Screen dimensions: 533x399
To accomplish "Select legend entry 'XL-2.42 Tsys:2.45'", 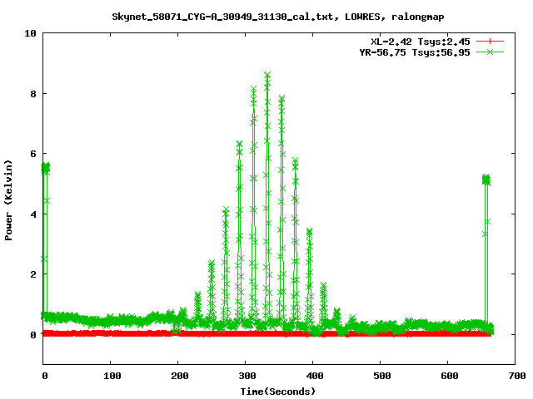I will coord(421,42).
